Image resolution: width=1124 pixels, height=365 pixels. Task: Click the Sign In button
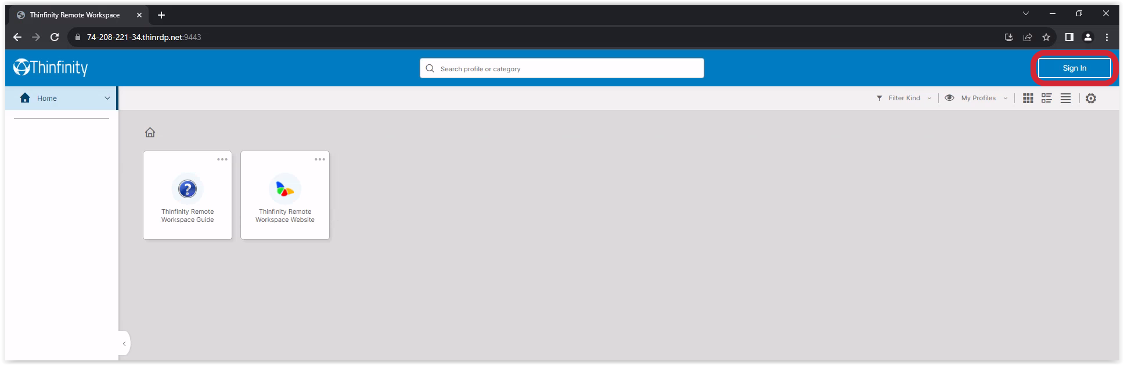coord(1075,68)
